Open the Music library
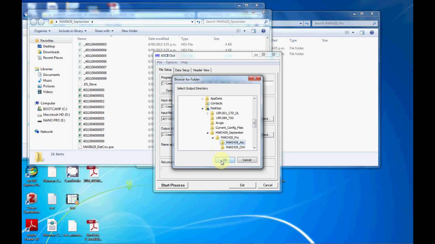The image size is (435, 244). point(47,81)
